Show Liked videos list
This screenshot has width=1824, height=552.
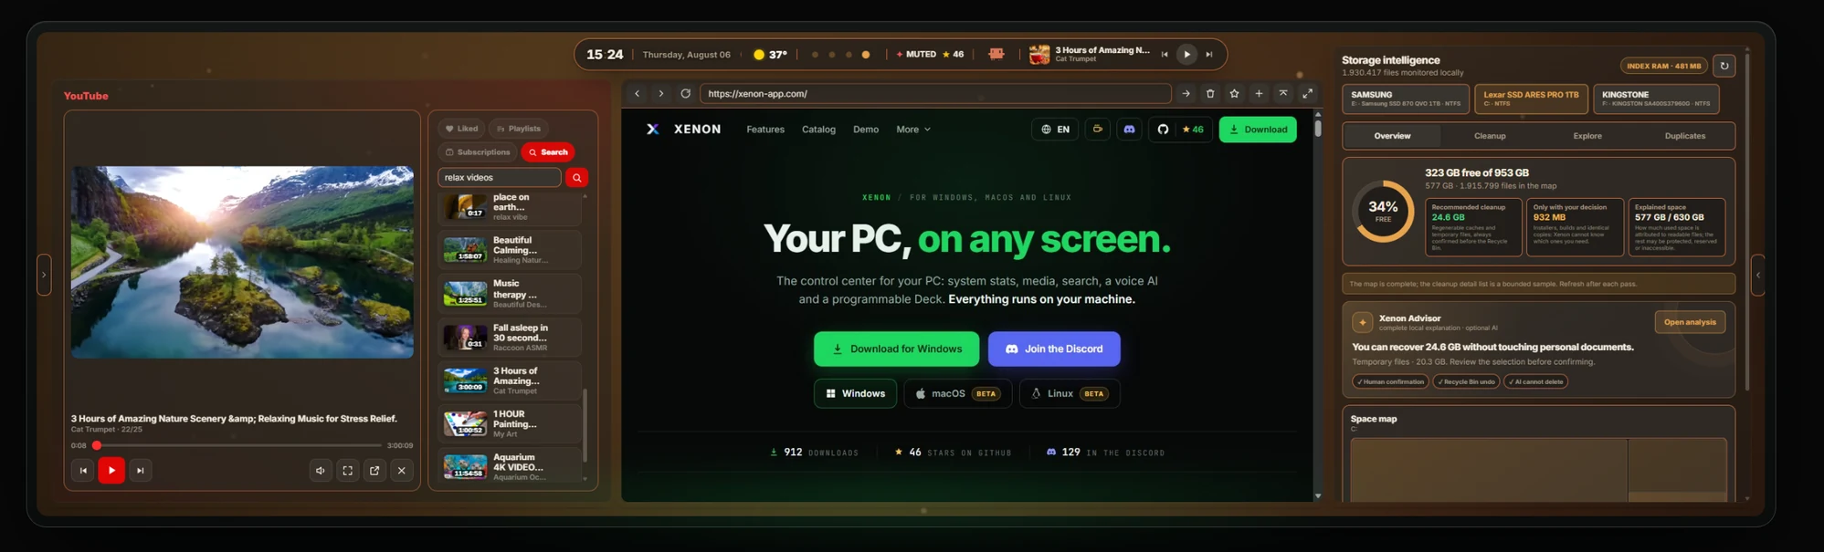point(462,129)
